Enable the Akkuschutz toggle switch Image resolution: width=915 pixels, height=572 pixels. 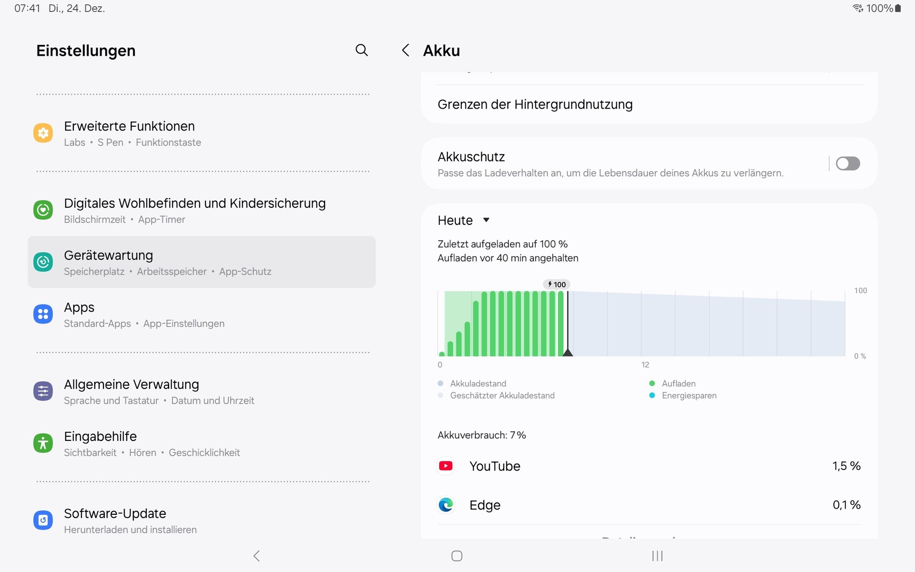pyautogui.click(x=847, y=163)
